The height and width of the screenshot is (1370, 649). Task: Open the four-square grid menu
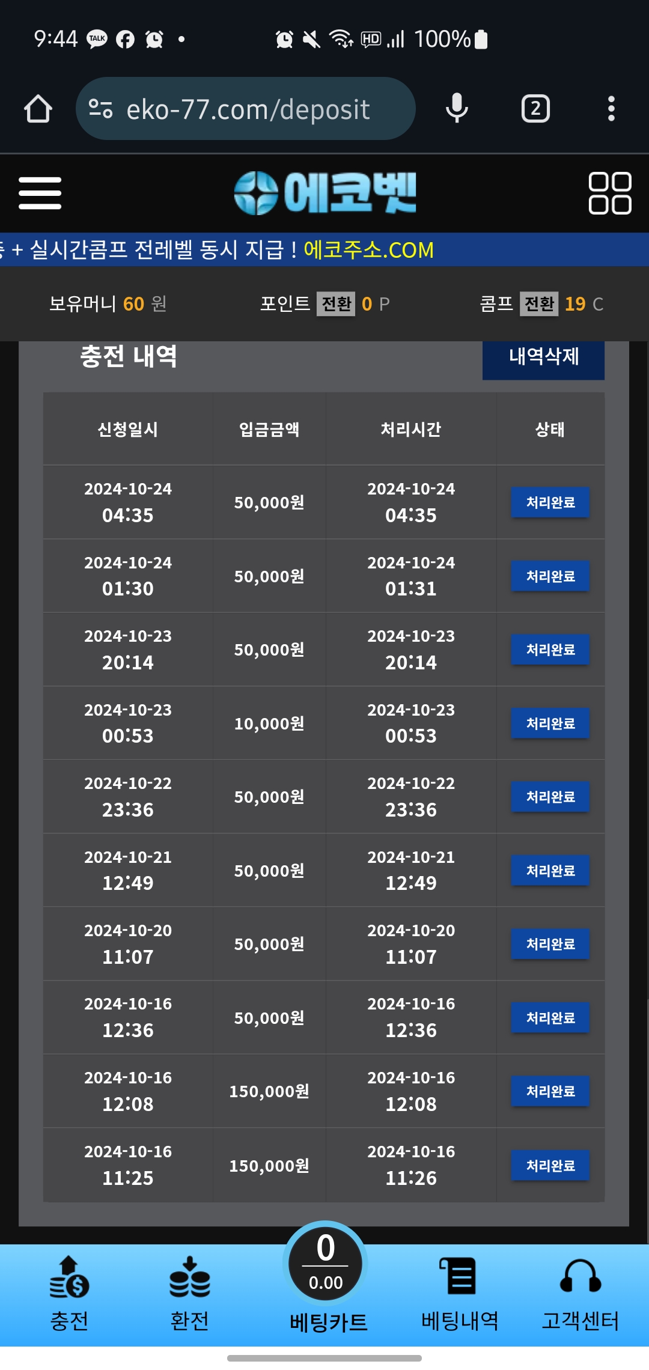click(x=609, y=193)
